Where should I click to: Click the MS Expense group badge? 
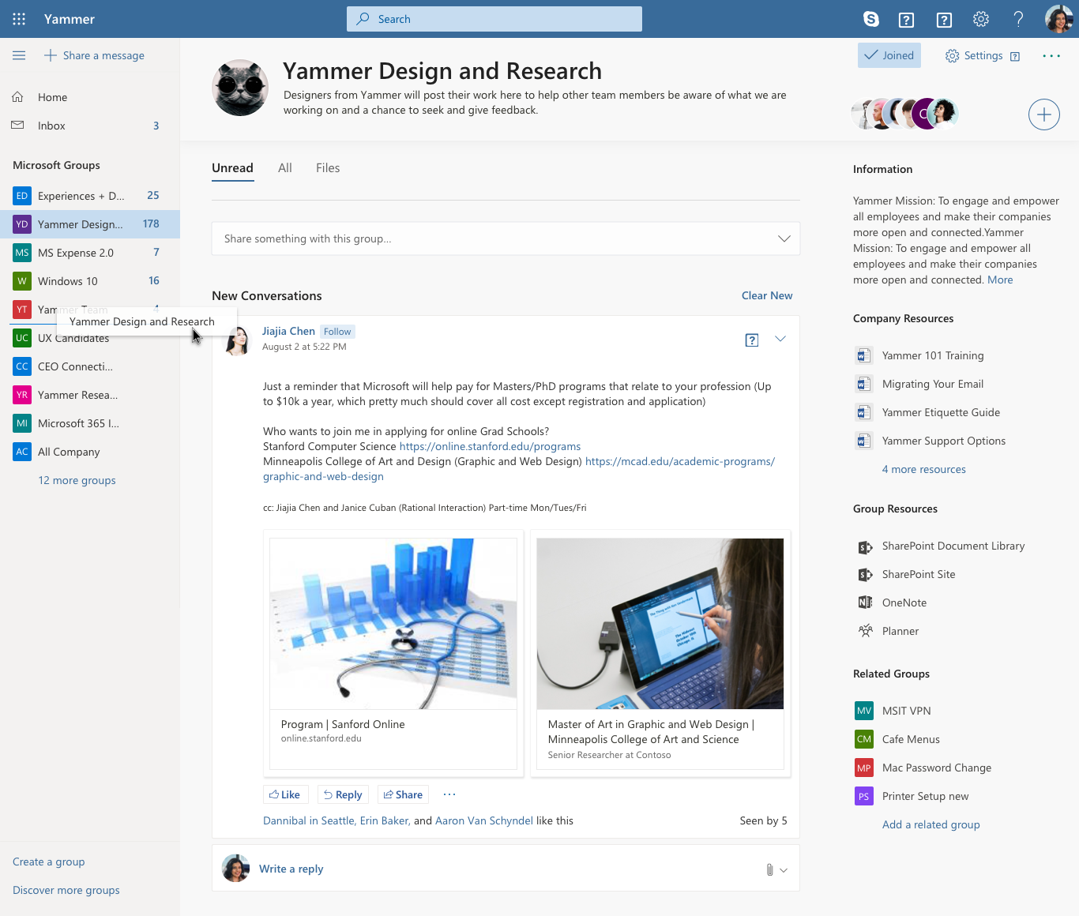[x=22, y=253]
